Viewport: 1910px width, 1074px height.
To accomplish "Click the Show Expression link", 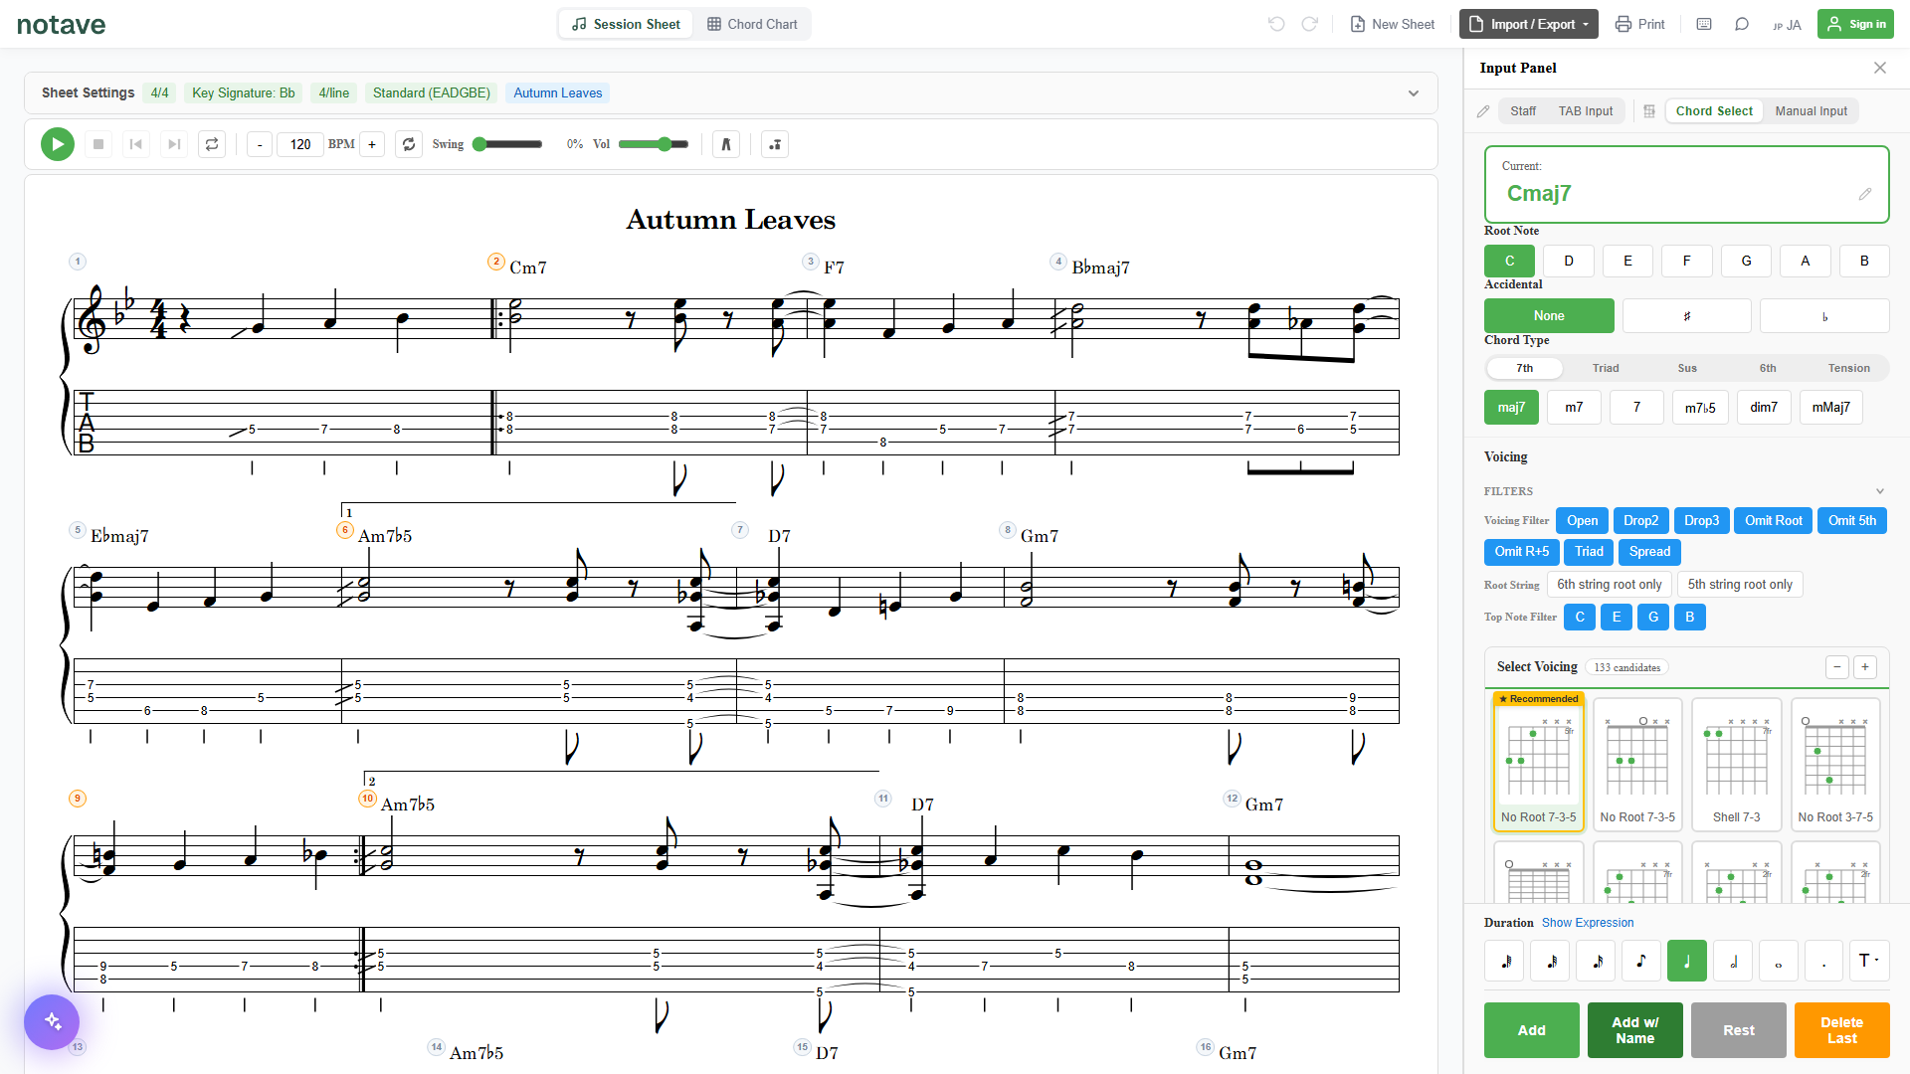I will click(x=1588, y=923).
